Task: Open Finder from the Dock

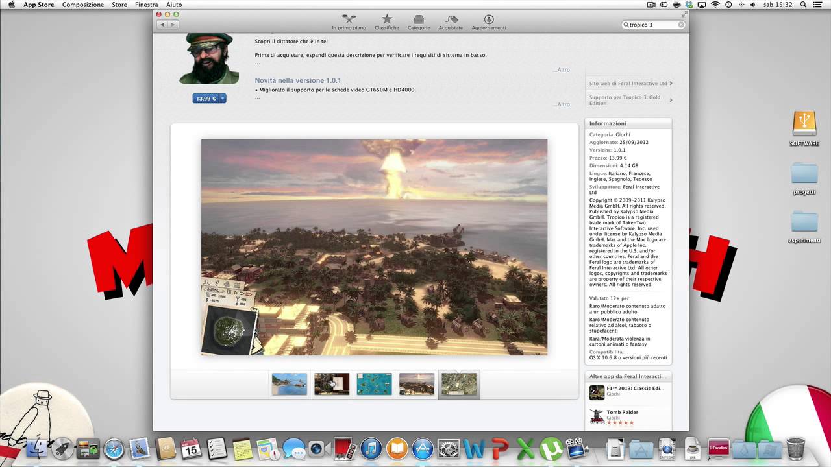Action: click(x=36, y=448)
